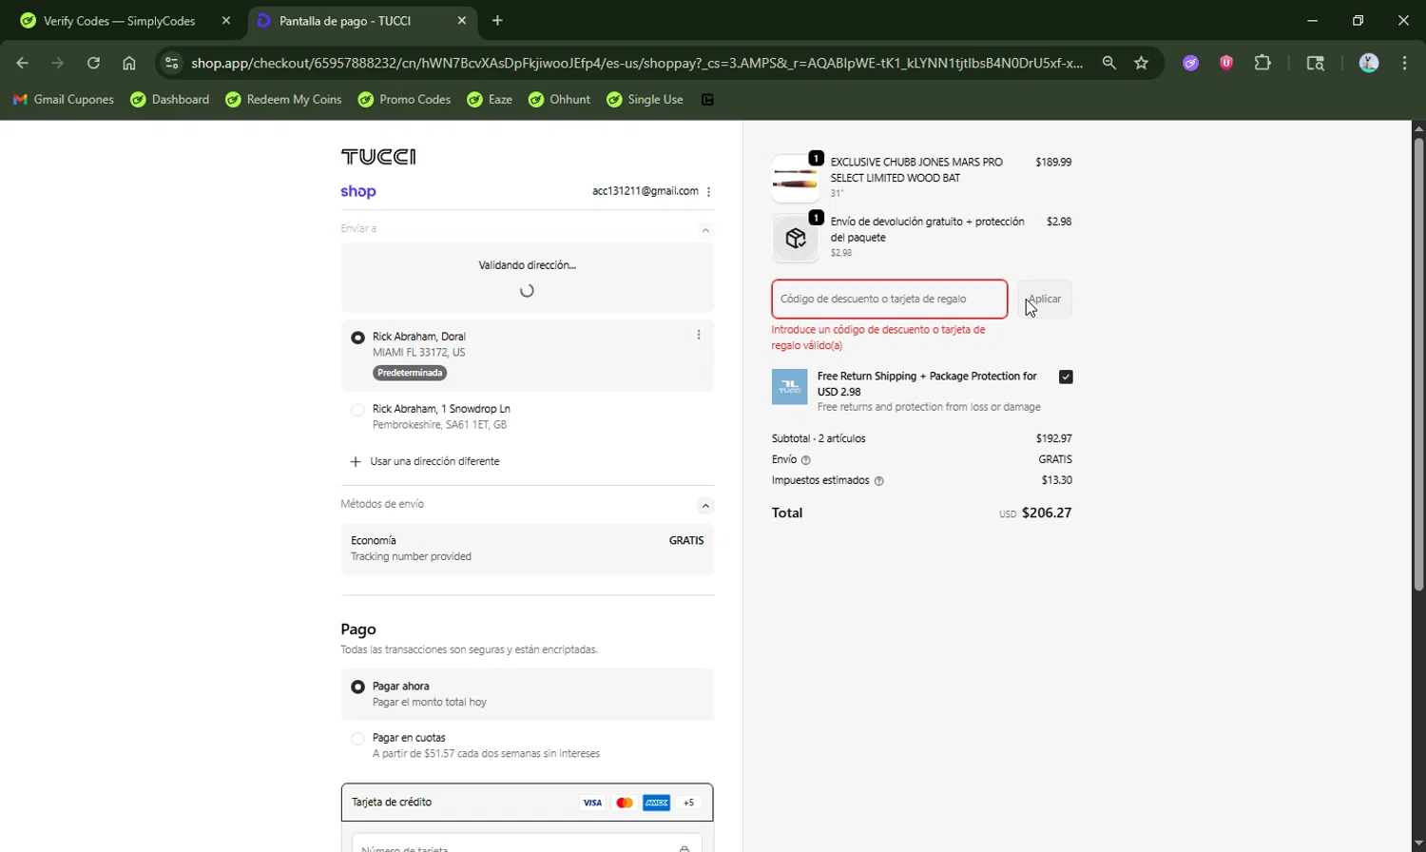
Task: Open the Gmail Cupones bookmark
Action: pyautogui.click(x=64, y=100)
